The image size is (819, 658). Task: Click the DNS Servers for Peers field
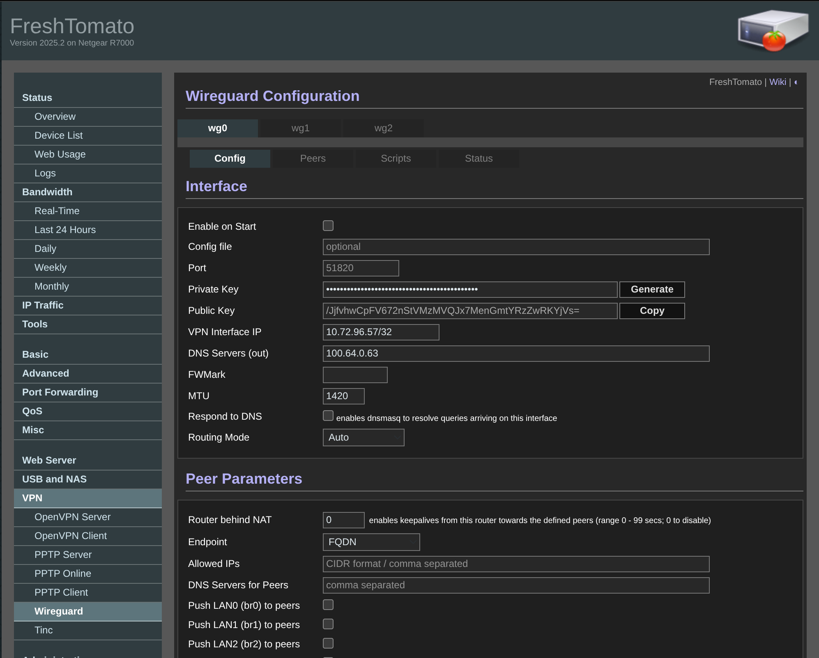tap(516, 585)
